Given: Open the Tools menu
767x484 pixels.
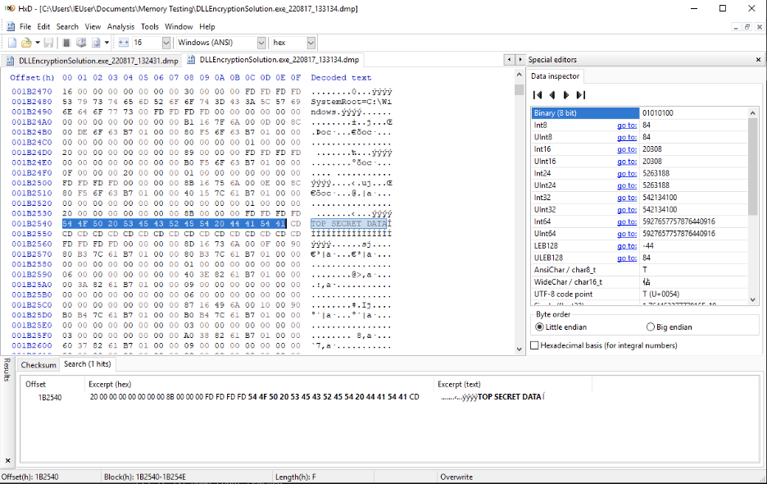Looking at the screenshot, I should click(150, 26).
